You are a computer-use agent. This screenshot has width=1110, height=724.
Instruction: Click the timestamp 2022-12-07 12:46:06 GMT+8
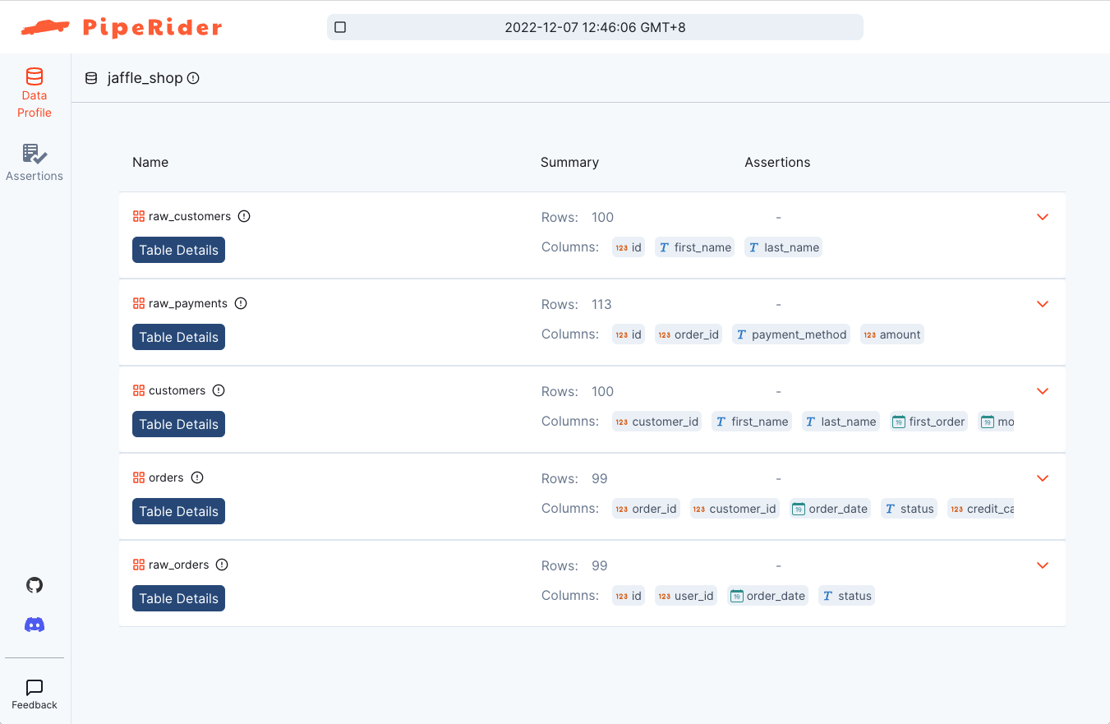tap(595, 27)
